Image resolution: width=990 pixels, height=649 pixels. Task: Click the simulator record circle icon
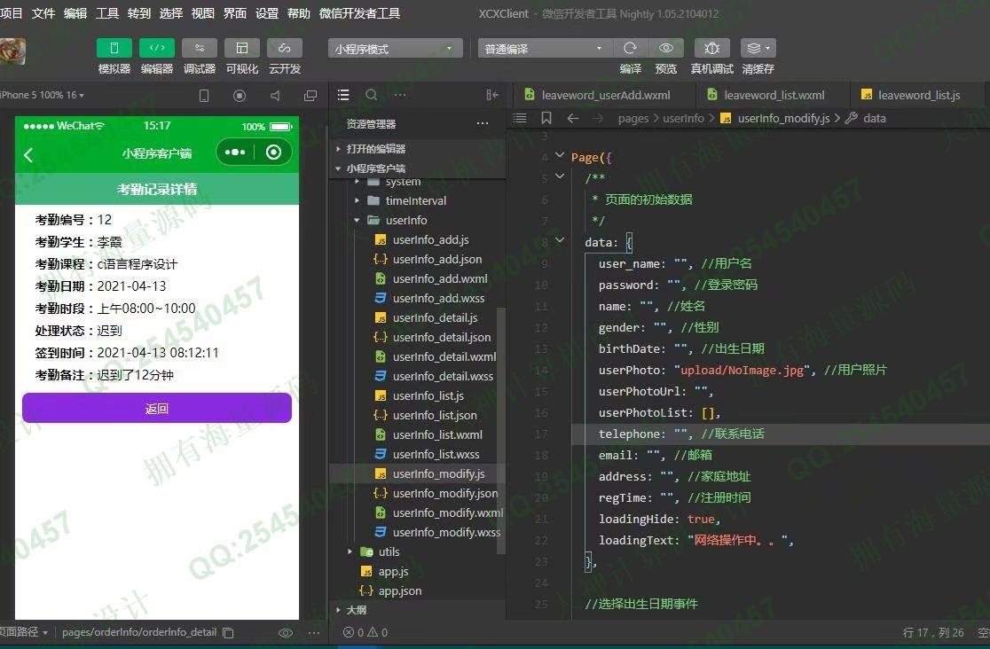tap(240, 96)
